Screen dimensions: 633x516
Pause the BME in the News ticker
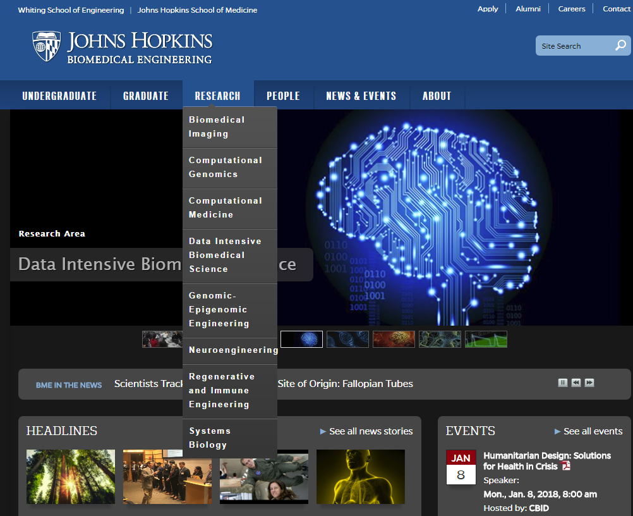coord(563,383)
